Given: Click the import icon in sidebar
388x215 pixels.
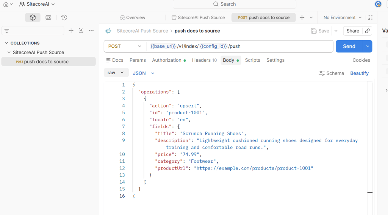Looking at the screenshot, I should coord(81,31).
